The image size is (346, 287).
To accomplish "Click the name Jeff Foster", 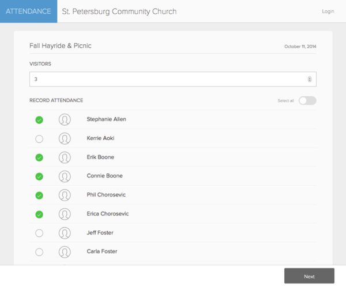I will tap(100, 232).
